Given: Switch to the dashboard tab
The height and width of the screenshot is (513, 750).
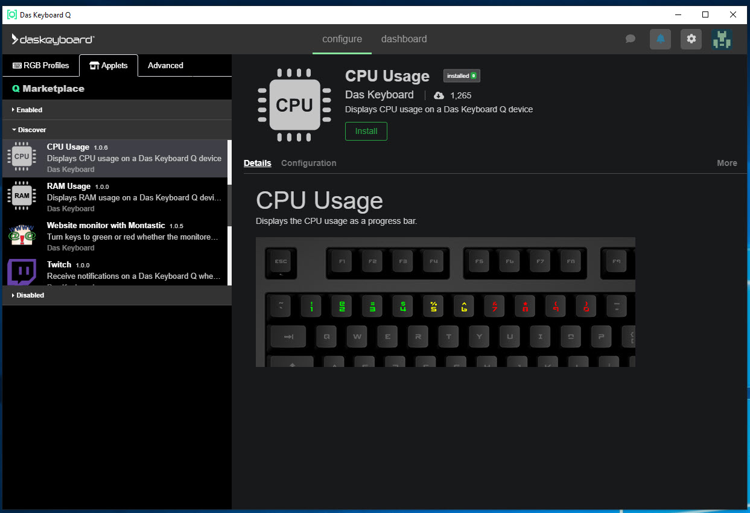Looking at the screenshot, I should pos(404,39).
